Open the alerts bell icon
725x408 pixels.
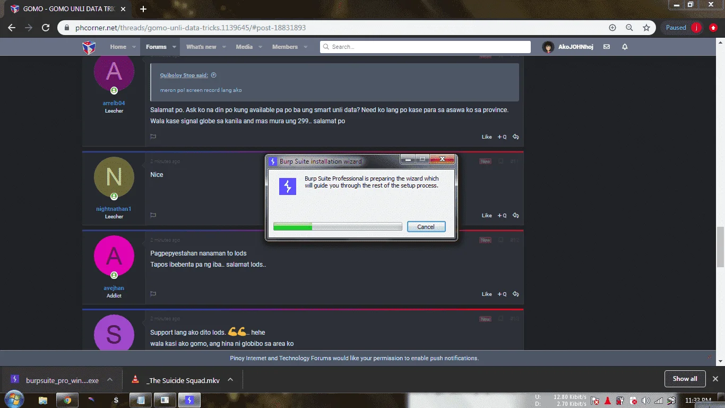pos(625,47)
